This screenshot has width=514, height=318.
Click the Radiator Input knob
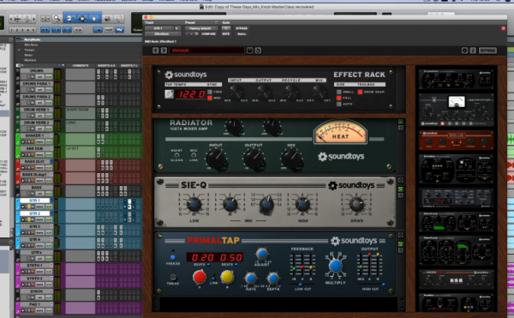coord(217,159)
